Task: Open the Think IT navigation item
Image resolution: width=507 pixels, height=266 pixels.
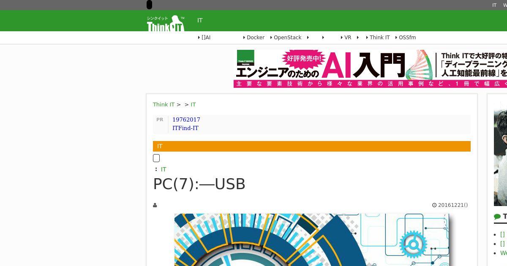Action: (x=379, y=38)
